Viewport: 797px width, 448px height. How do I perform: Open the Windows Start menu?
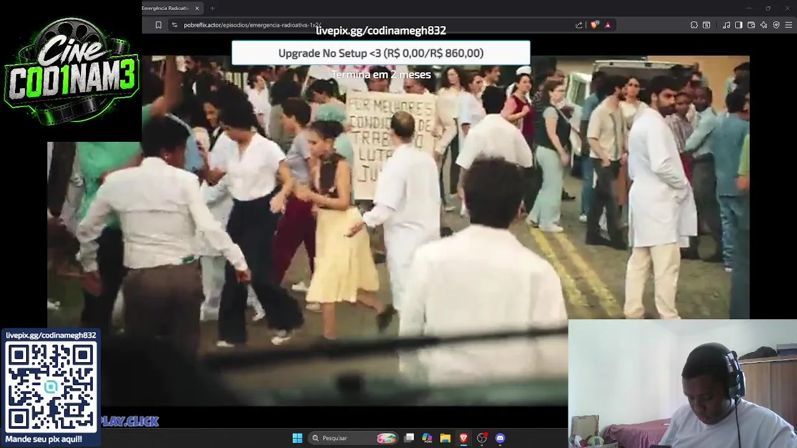(298, 438)
